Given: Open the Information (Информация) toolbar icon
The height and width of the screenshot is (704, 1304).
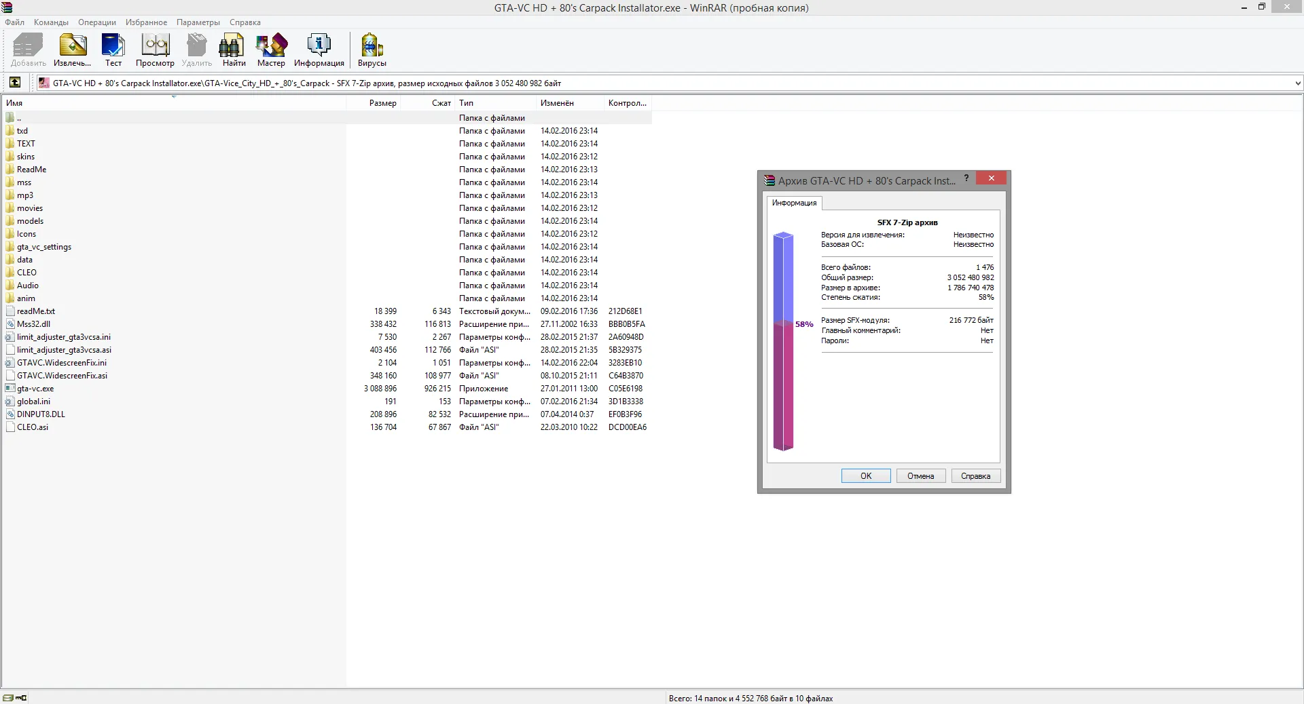Looking at the screenshot, I should [319, 50].
